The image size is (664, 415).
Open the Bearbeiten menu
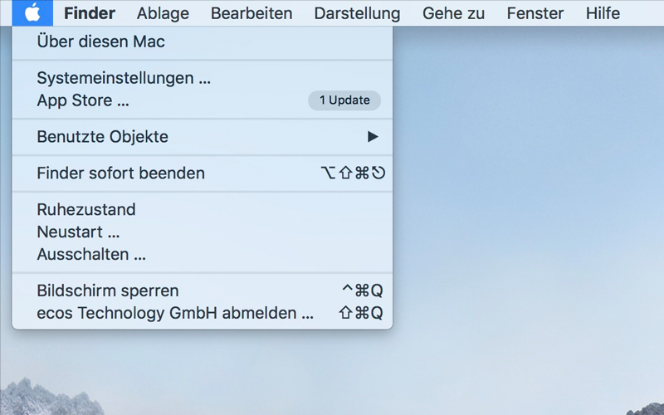[x=251, y=13]
